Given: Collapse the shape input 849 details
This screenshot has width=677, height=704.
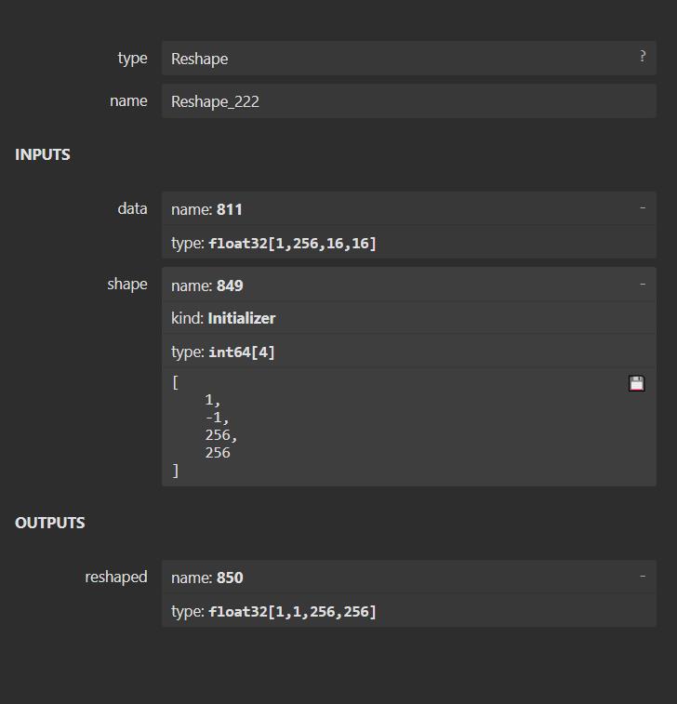Looking at the screenshot, I should [642, 285].
